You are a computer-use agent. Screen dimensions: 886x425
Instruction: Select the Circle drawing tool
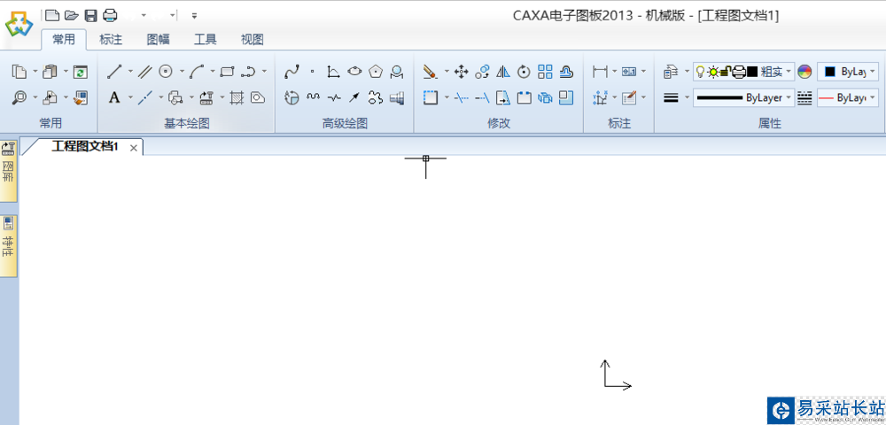coord(166,71)
